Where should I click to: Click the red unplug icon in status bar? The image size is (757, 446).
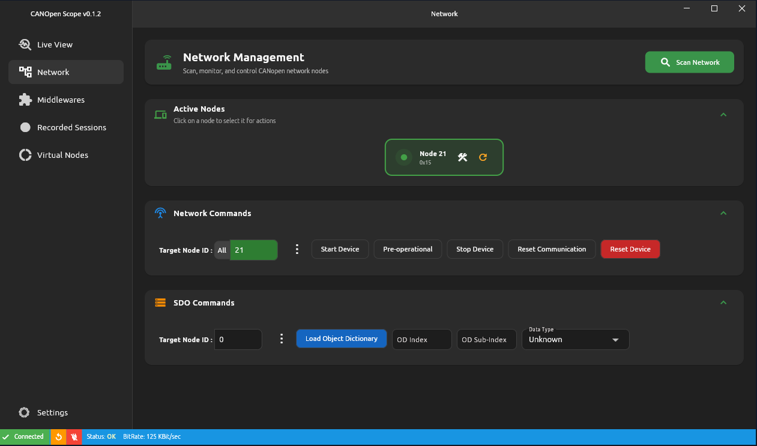74,436
